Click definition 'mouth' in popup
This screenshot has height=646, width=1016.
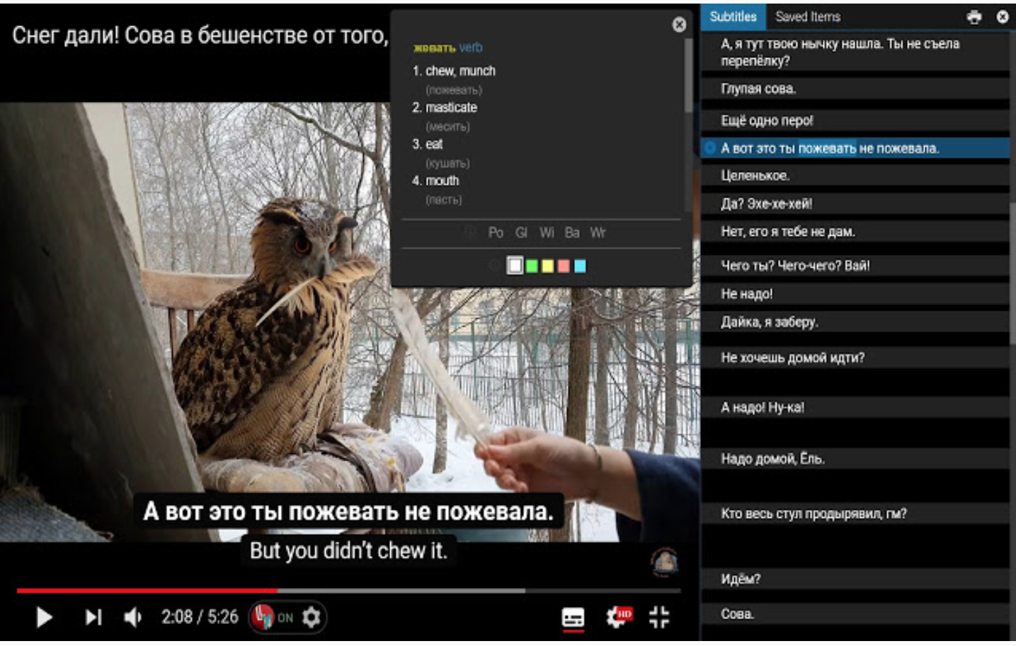coord(442,181)
